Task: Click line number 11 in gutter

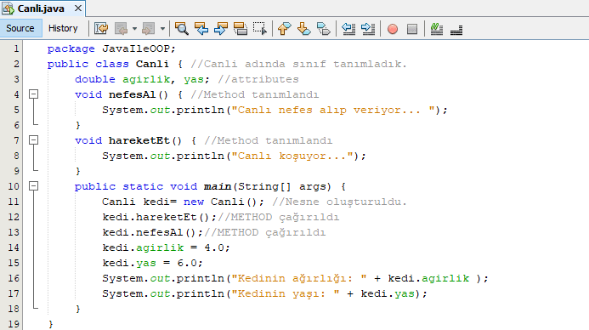Action: tap(14, 202)
